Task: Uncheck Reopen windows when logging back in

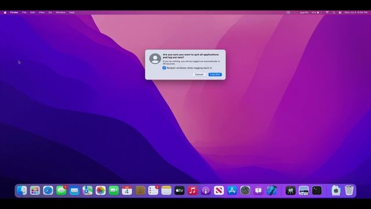Action: tap(164, 68)
